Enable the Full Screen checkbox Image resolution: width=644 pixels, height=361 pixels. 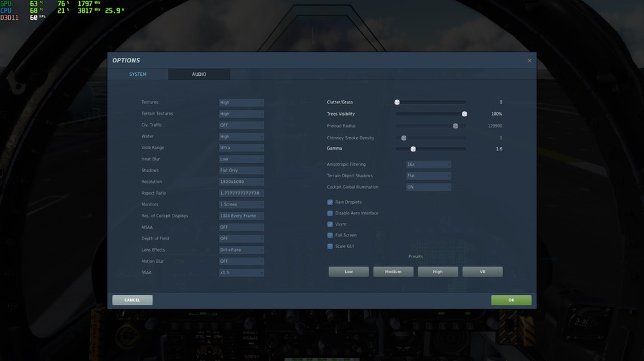point(330,235)
